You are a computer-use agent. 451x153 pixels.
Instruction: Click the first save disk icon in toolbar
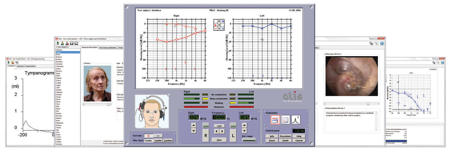(x=72, y=43)
